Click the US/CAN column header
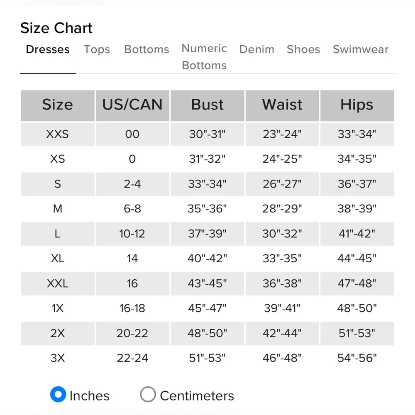 (132, 105)
